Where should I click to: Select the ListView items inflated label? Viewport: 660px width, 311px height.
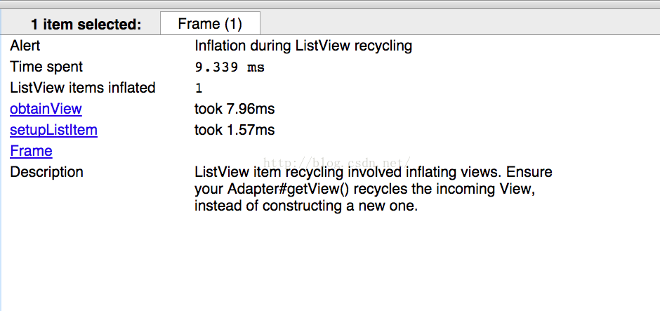click(83, 88)
